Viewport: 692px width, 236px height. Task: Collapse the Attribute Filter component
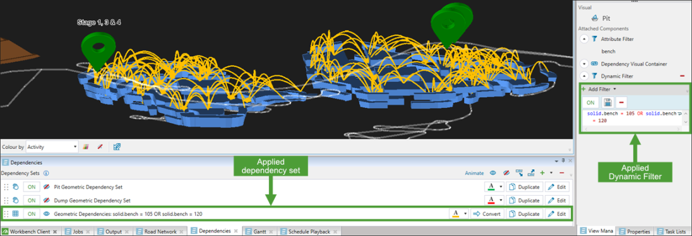point(584,39)
